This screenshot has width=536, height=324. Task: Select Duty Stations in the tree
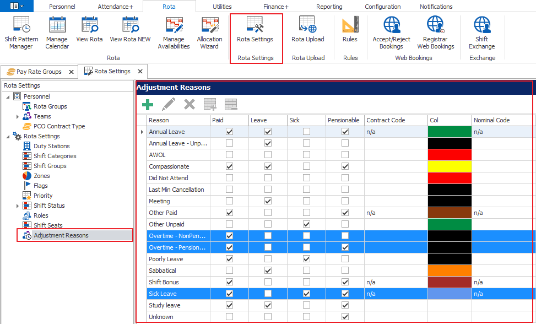51,146
